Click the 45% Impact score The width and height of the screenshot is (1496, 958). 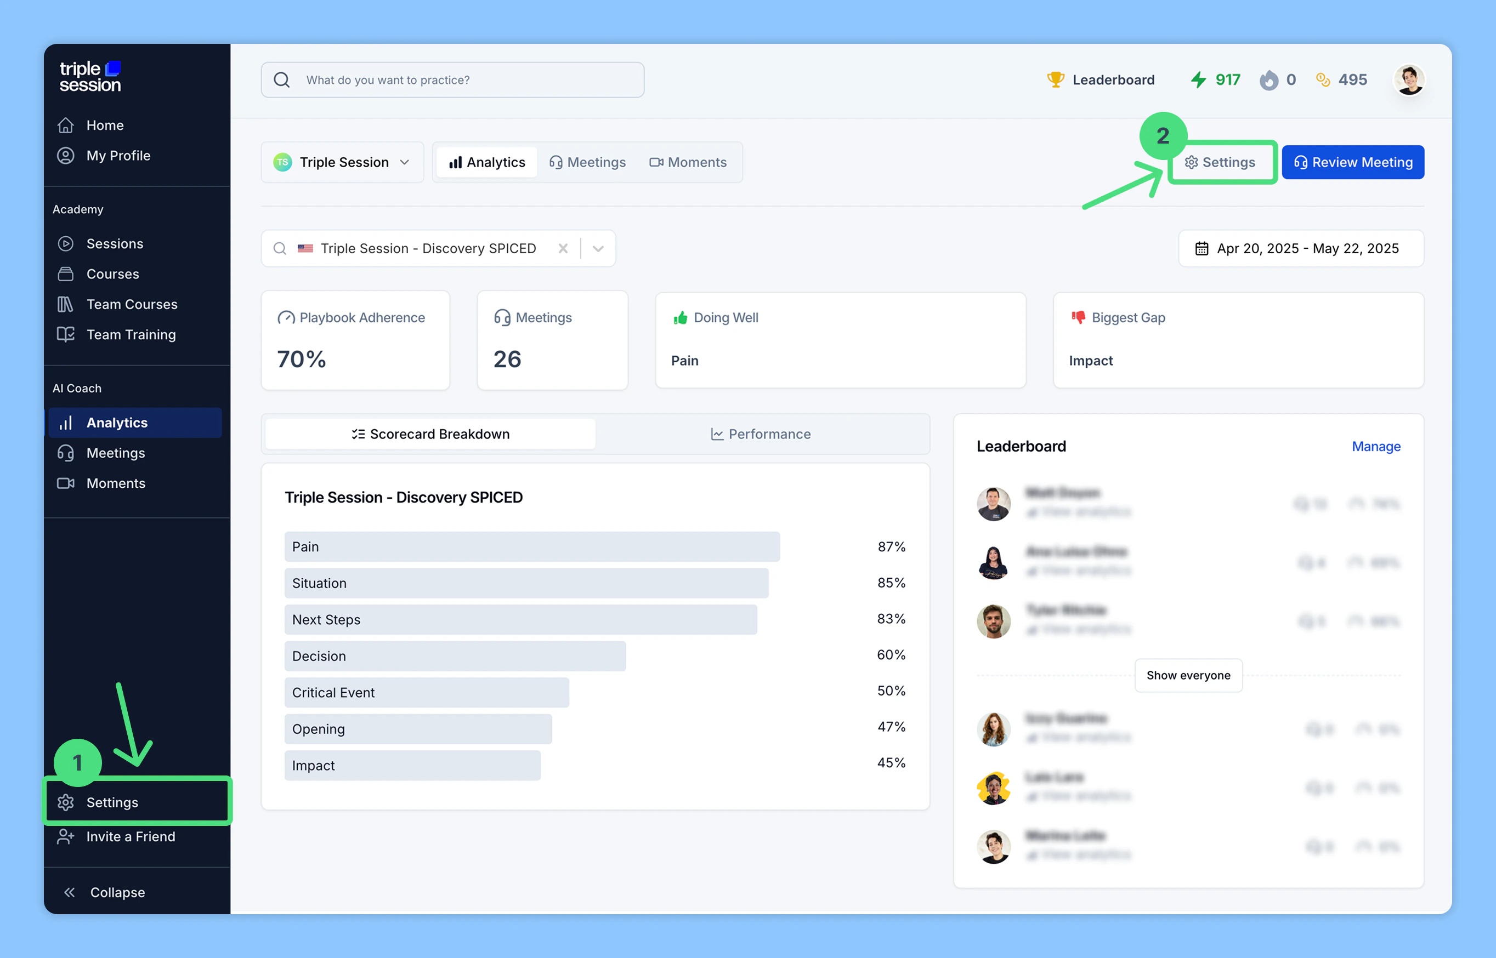[x=891, y=763]
